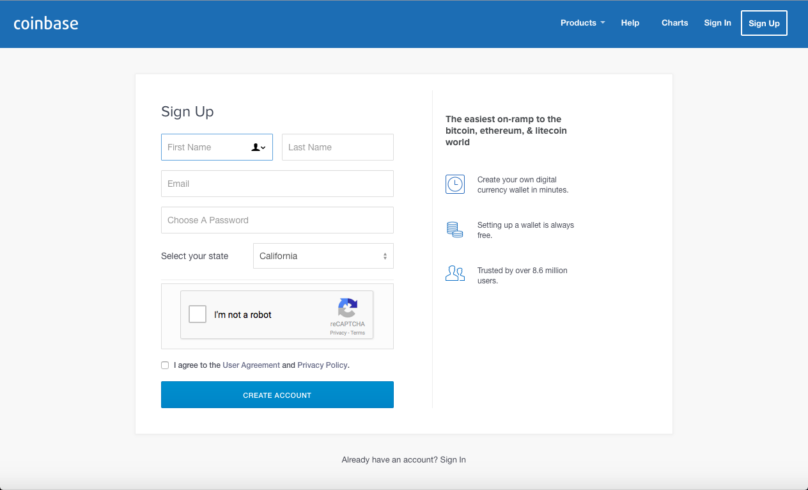Screen dimensions: 808x490
Task: Click the stacked coins icon
Action: tap(455, 230)
